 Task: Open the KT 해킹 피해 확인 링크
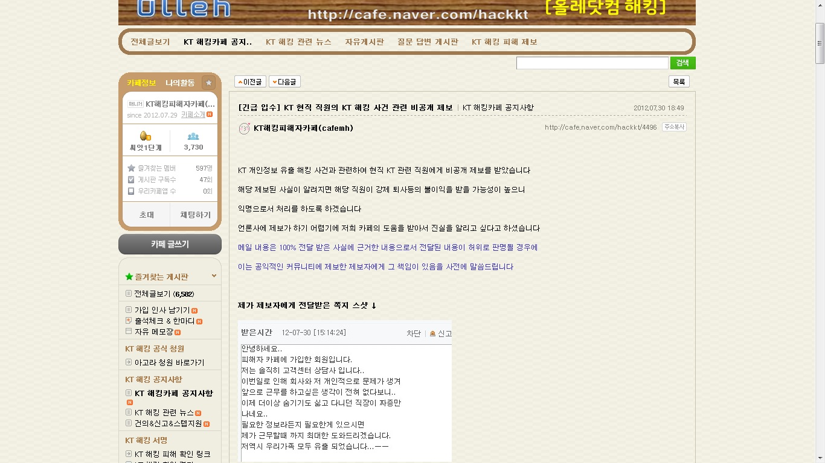(x=172, y=454)
